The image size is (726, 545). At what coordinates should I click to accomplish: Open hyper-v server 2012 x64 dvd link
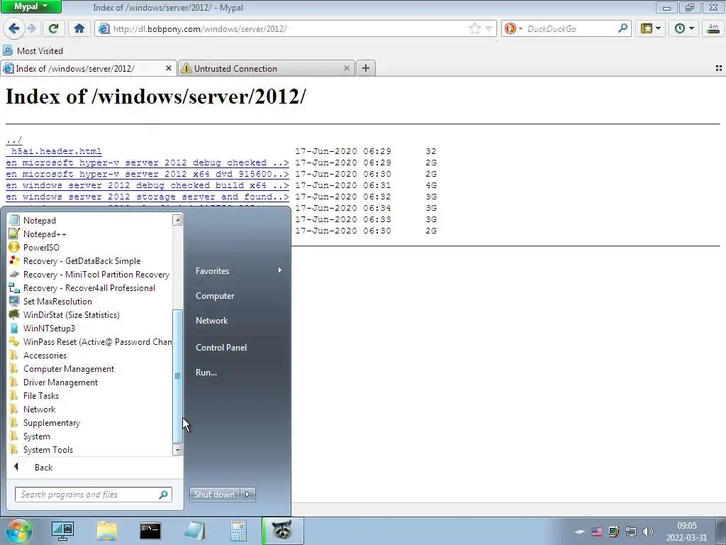pyautogui.click(x=147, y=174)
